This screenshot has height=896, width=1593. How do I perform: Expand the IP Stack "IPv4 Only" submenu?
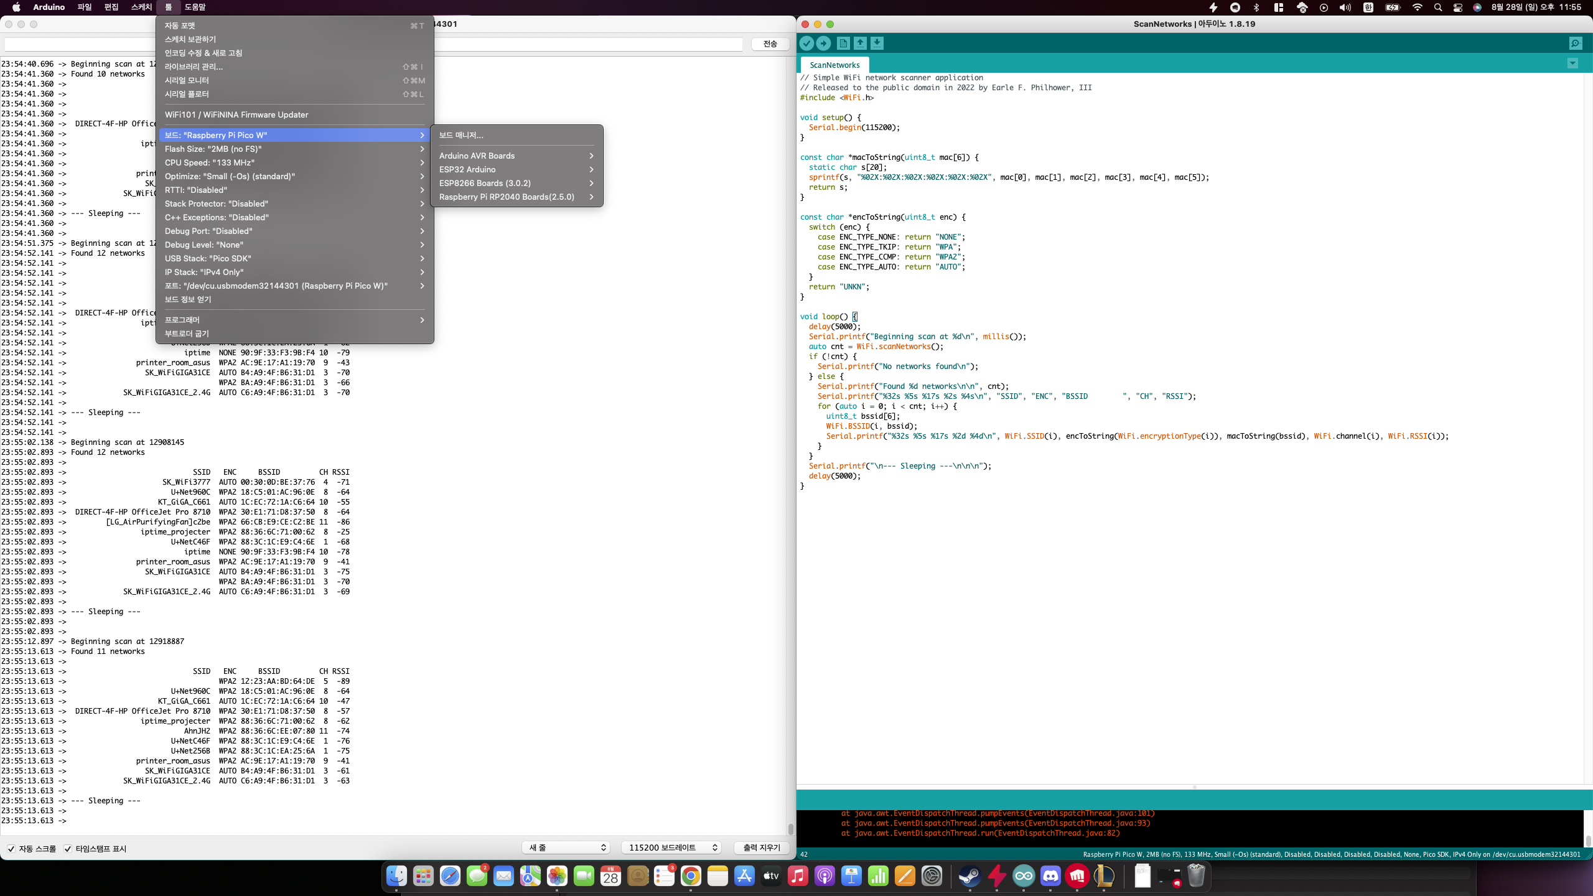[x=294, y=272]
